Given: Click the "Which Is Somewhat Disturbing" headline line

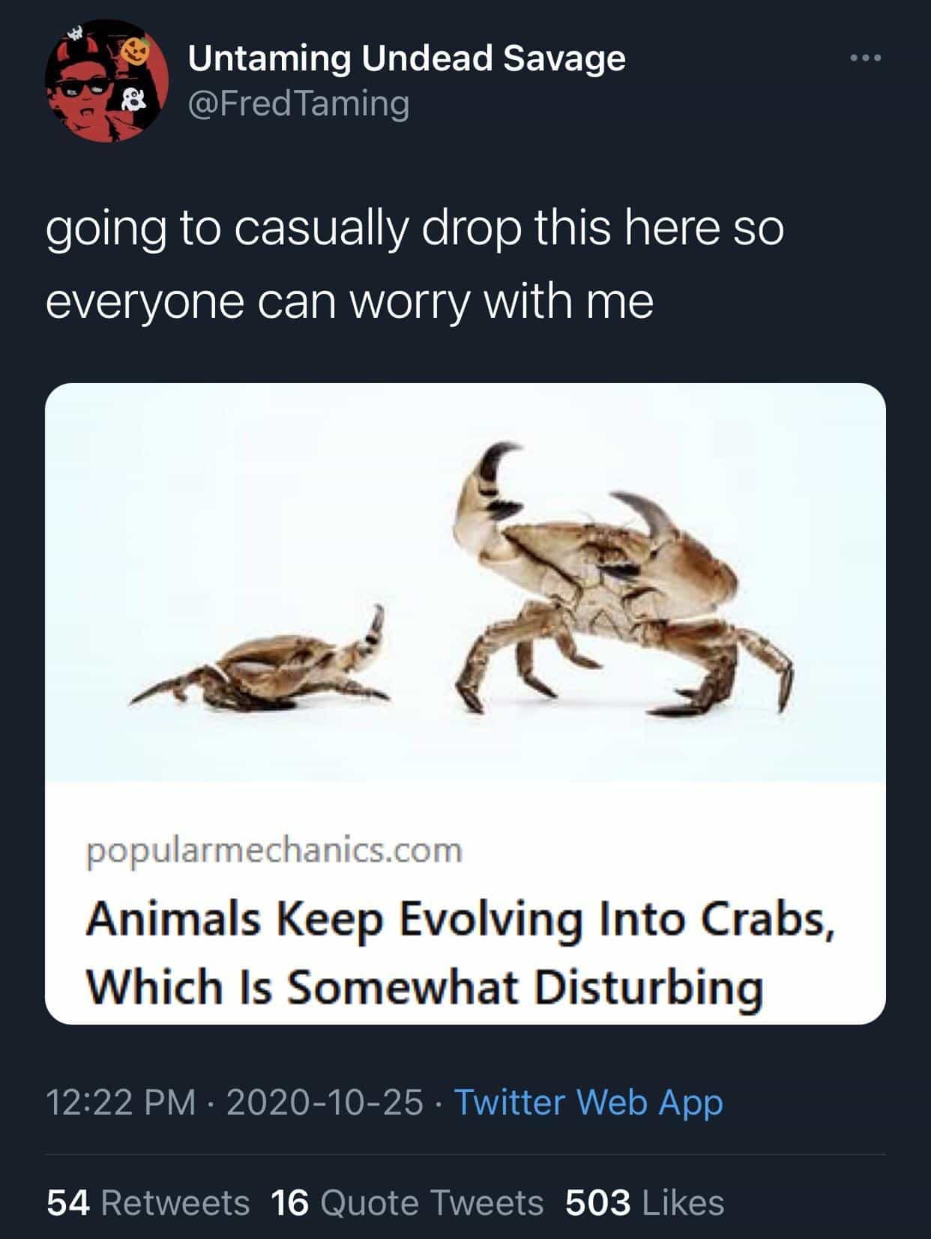Looking at the screenshot, I should [424, 986].
